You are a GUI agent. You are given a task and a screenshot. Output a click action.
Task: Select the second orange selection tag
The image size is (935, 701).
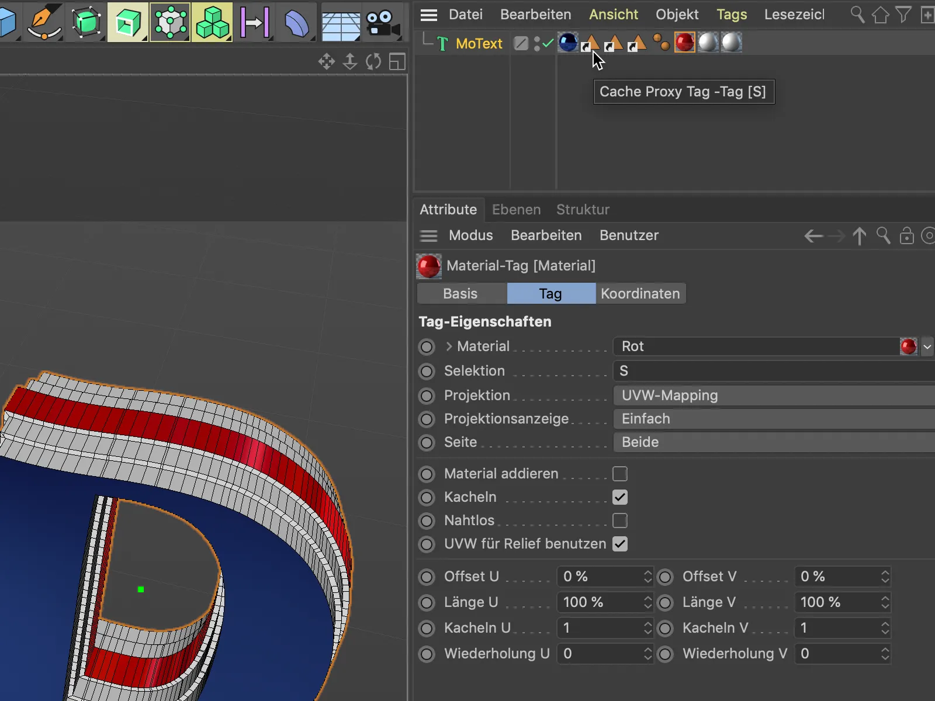coord(614,43)
